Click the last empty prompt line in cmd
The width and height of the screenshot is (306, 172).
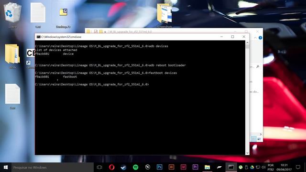click(x=92, y=85)
